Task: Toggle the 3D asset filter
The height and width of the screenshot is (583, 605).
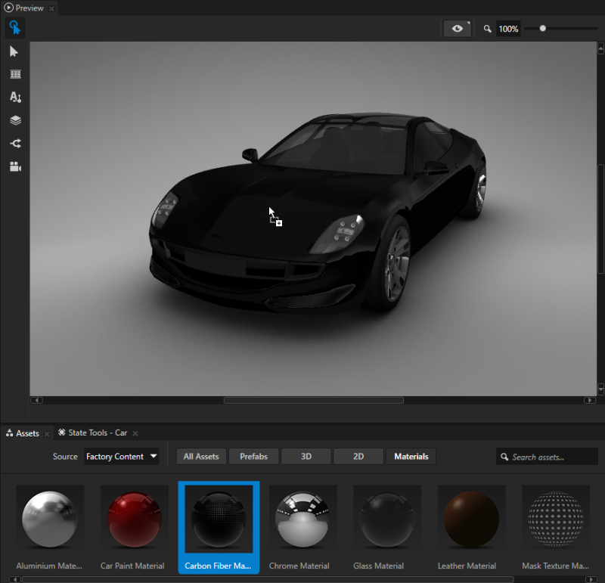Action: [x=306, y=457]
